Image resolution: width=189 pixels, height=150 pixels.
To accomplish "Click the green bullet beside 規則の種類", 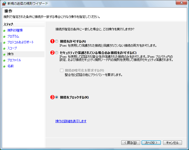I will pos(4,31).
